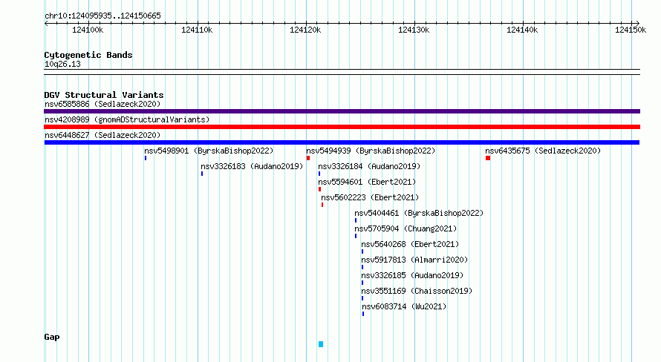661x362 pixels.
Task: Select the 10q26.13 cytogenetic band label
Action: pyautogui.click(x=62, y=64)
